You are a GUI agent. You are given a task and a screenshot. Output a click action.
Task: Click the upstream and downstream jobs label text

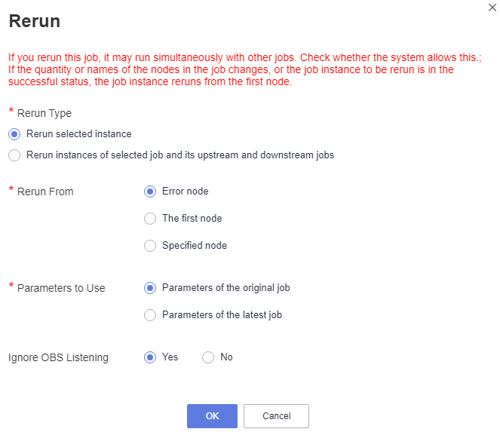click(180, 155)
